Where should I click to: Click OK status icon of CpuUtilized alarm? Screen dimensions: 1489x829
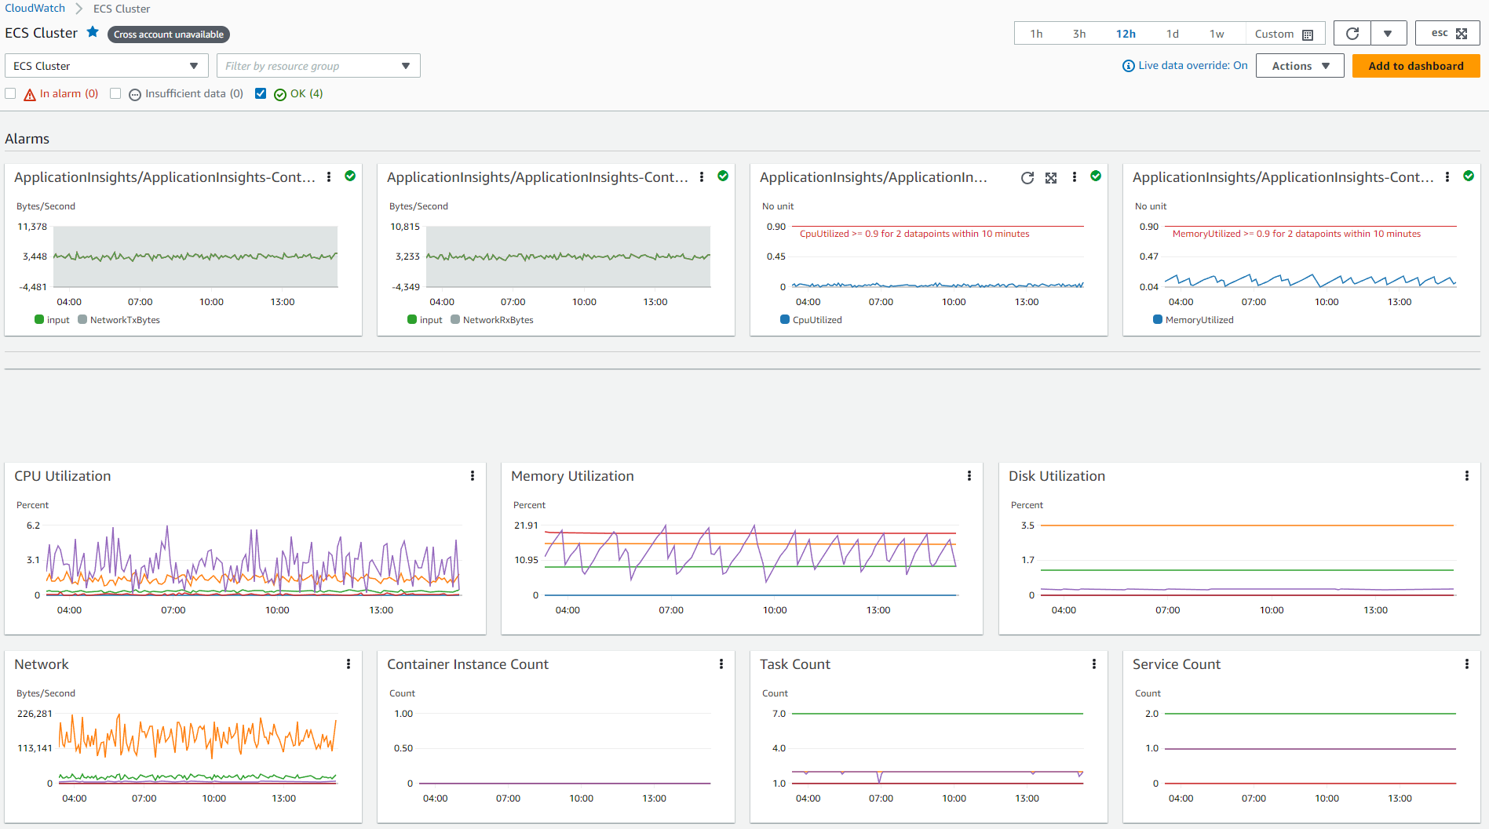click(1096, 176)
